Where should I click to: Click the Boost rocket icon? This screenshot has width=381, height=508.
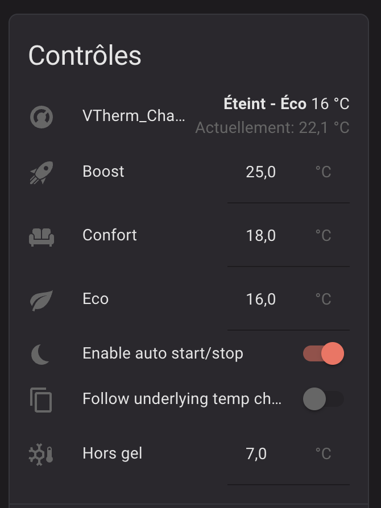41,172
